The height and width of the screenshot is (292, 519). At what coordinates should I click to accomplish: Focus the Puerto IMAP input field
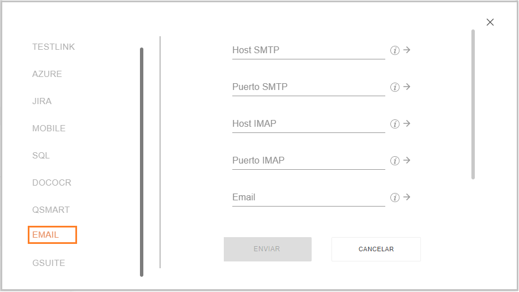click(308, 161)
